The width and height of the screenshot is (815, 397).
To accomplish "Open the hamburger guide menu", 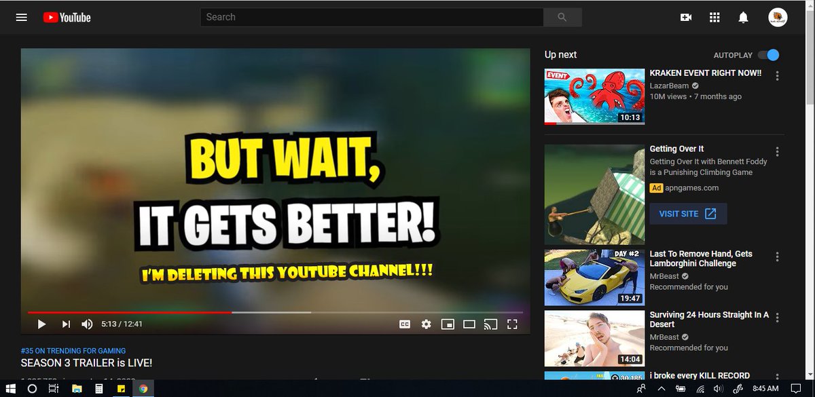I will (x=22, y=18).
